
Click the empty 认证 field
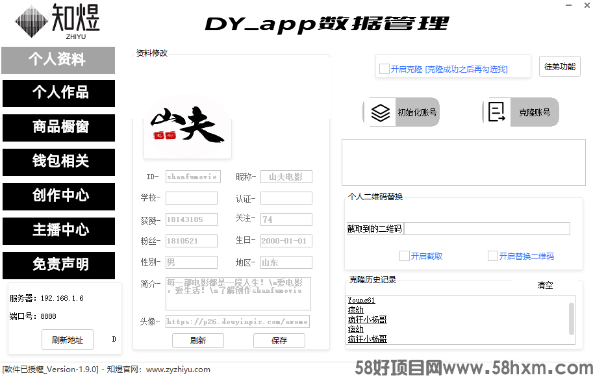click(x=286, y=198)
